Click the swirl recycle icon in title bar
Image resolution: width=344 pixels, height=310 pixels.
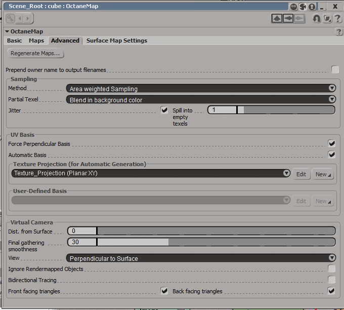point(303,7)
